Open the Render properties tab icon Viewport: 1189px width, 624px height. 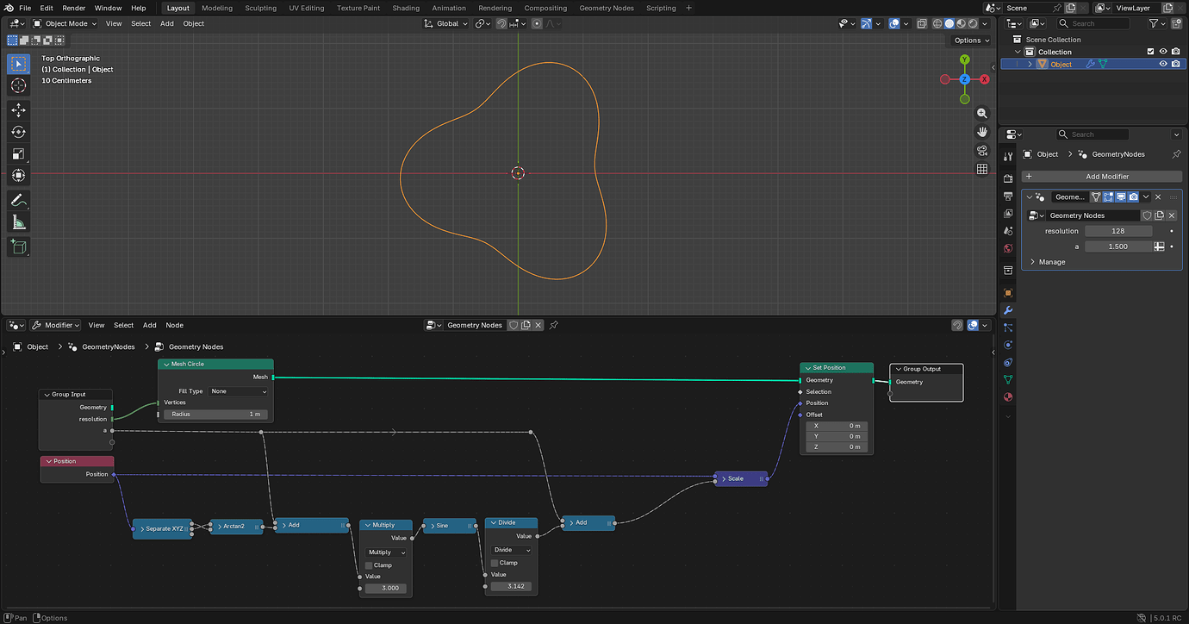click(1008, 178)
